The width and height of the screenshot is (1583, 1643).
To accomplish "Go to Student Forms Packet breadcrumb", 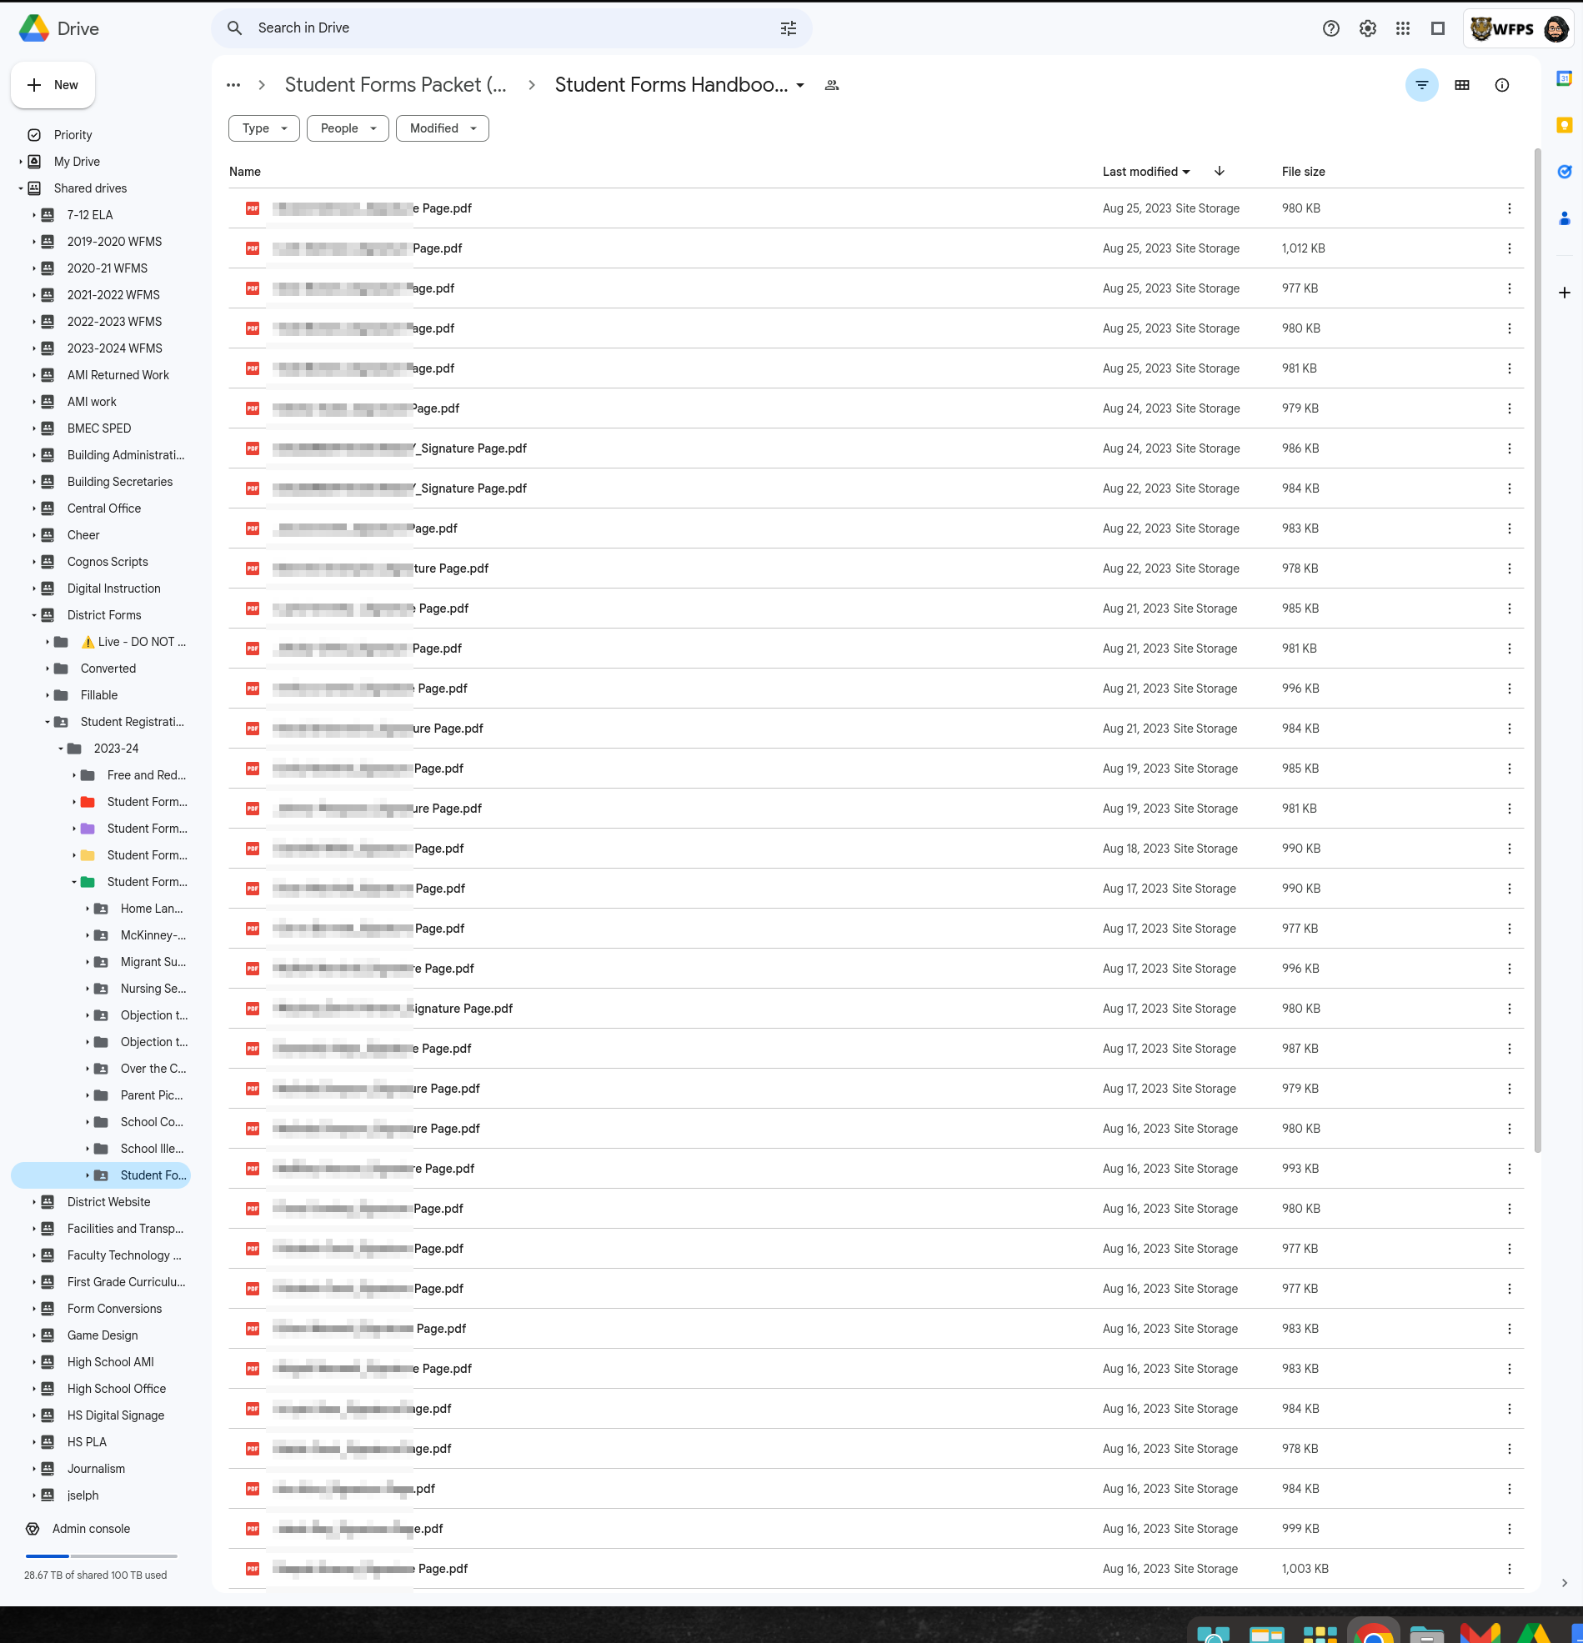I will pos(396,85).
